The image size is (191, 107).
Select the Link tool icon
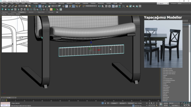click(x=9, y=6)
